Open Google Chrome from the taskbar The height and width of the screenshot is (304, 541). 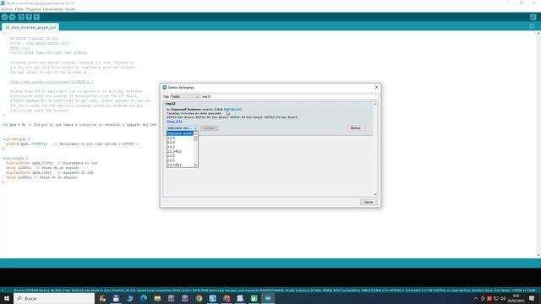tap(199, 298)
